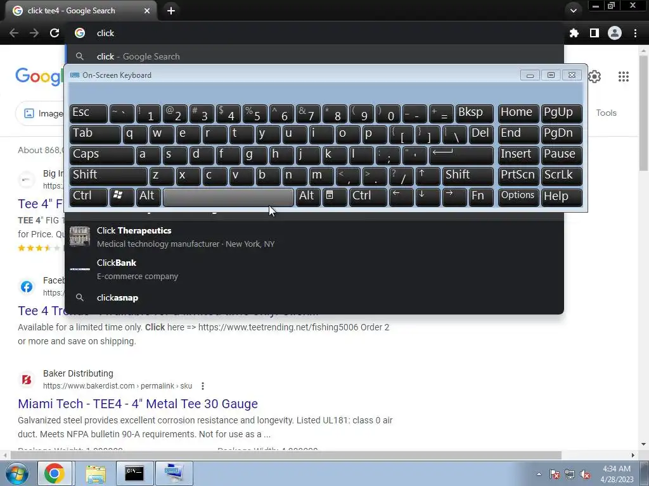Select 'click - Google Search' suggestion
649x486 pixels.
pos(314,56)
